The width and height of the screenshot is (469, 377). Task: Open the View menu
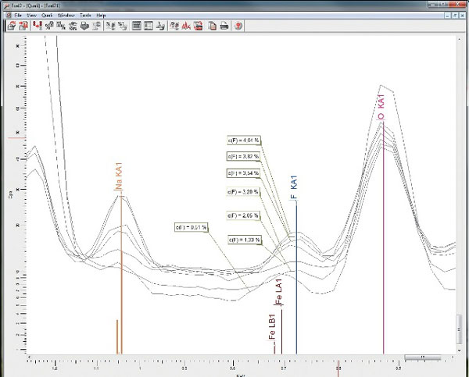pos(31,15)
